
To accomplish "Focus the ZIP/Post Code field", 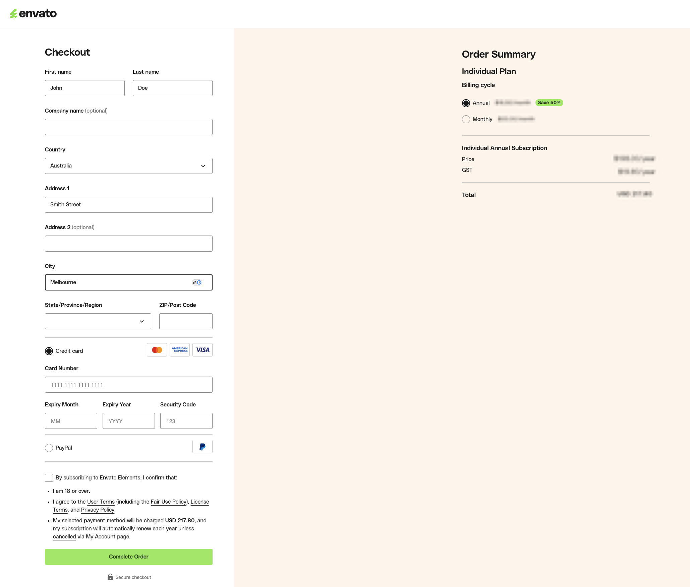I will tap(185, 321).
